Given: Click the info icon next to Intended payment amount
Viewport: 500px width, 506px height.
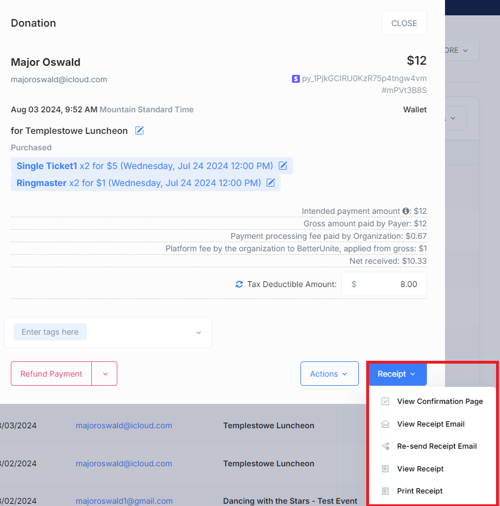Looking at the screenshot, I should pos(406,210).
